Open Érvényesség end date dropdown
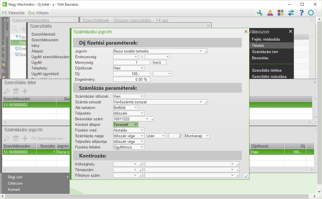Viewport: 322px width, 199px height. pos(168,57)
